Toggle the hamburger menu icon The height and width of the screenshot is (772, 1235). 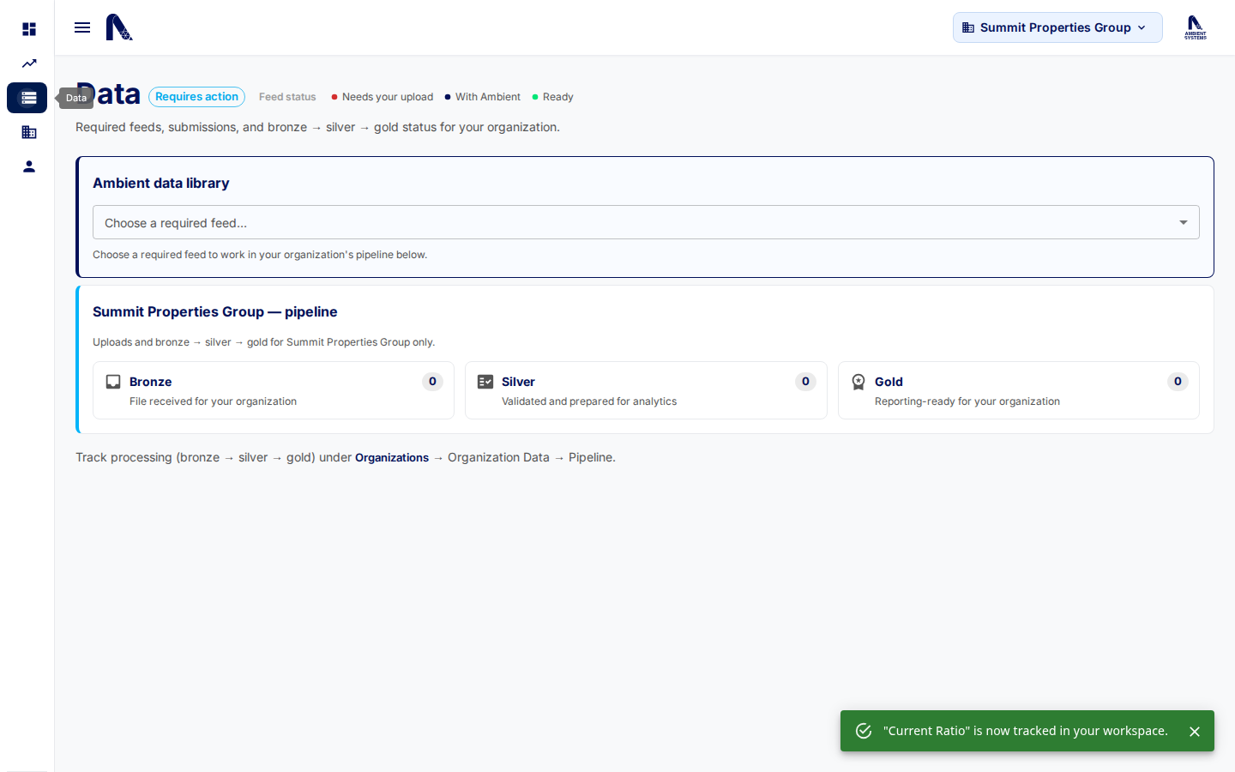[x=82, y=27]
